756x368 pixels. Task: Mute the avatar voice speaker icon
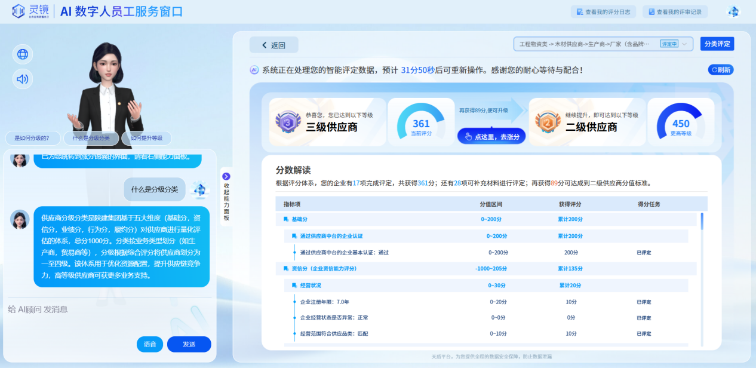23,79
